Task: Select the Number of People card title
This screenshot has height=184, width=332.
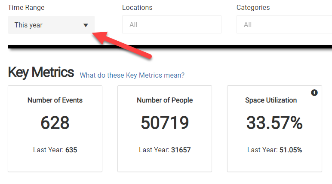Action: tap(165, 100)
